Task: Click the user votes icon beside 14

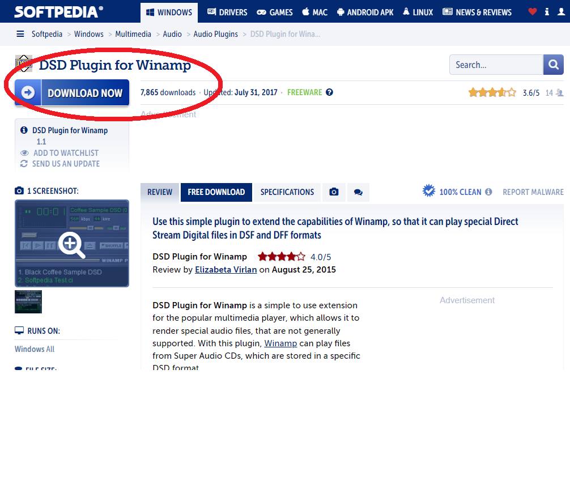Action: [x=560, y=93]
